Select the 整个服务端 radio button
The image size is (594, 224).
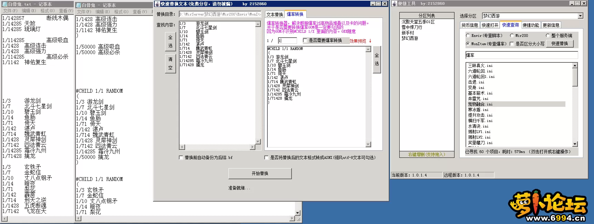pyautogui.click(x=547, y=35)
